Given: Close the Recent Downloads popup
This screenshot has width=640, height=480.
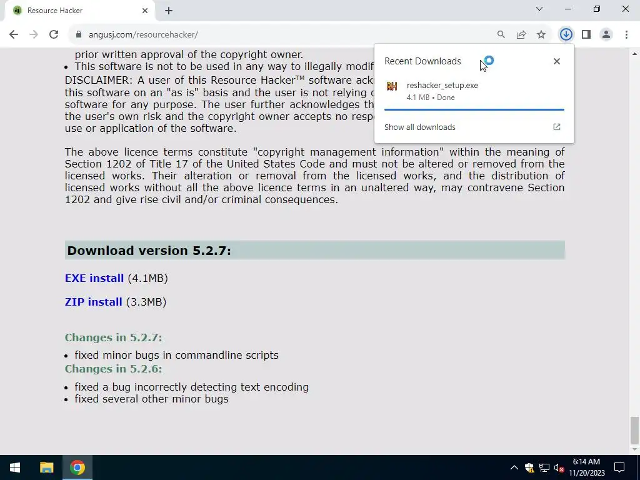Looking at the screenshot, I should click(557, 61).
